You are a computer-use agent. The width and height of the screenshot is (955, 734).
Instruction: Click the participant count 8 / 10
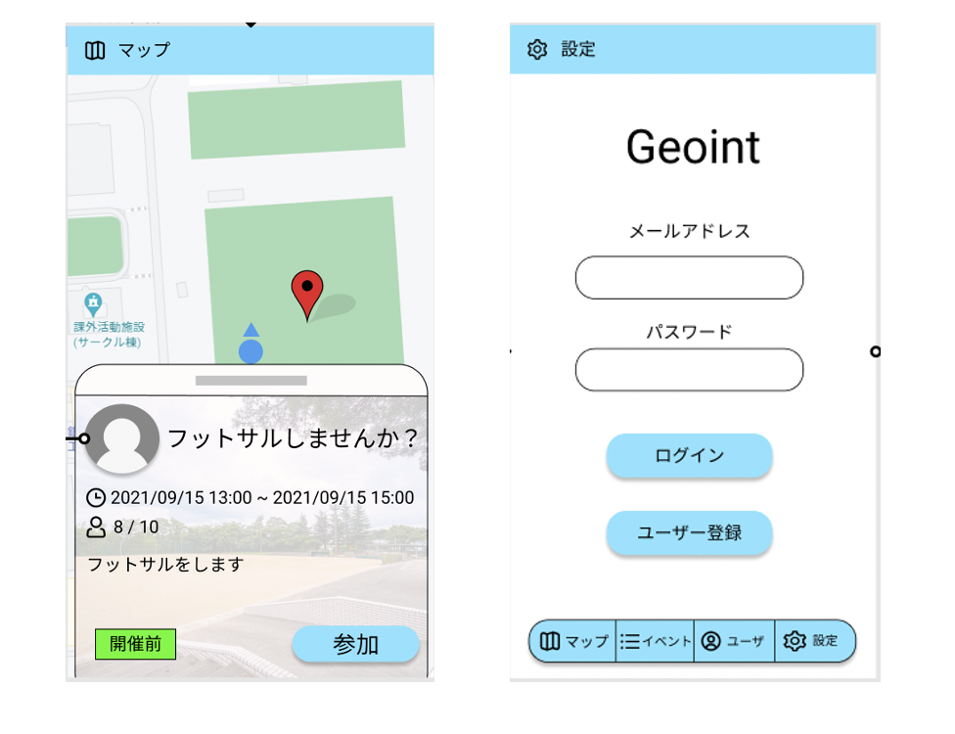(136, 527)
